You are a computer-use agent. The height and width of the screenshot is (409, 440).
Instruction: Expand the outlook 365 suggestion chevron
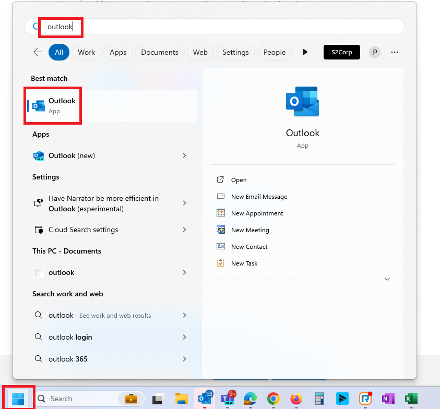[x=184, y=359]
